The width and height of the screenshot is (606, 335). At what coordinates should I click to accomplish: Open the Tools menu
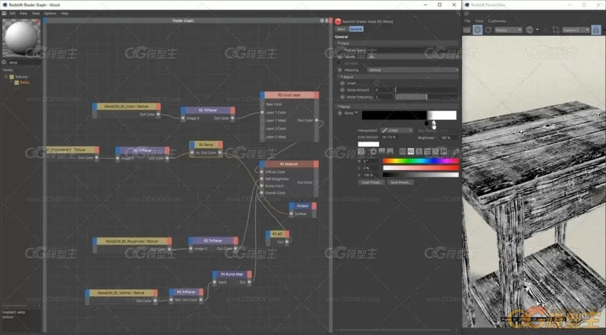click(36, 13)
